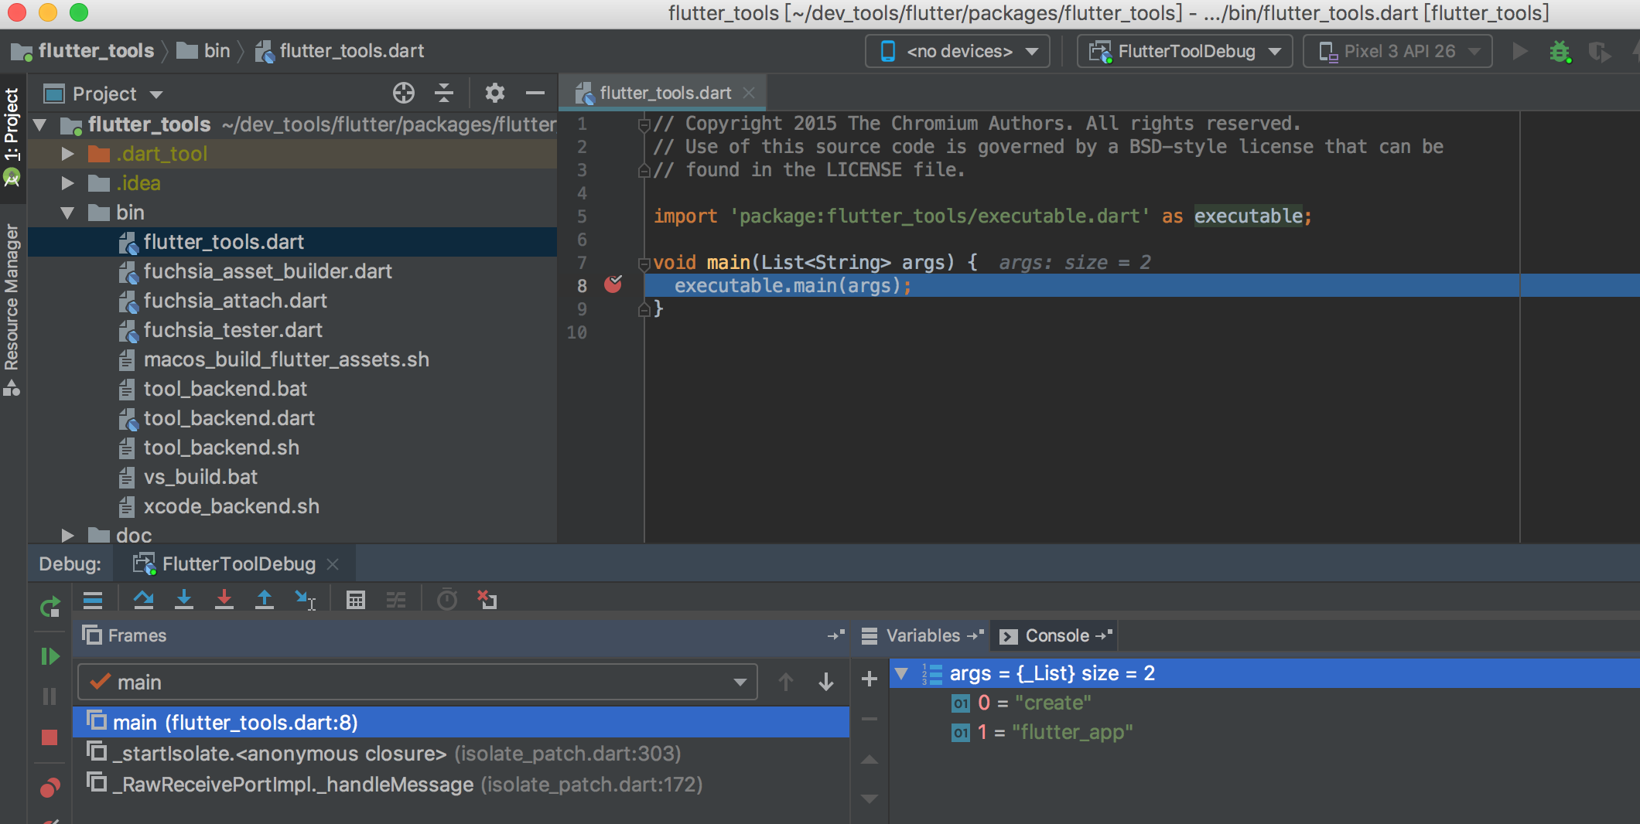The width and height of the screenshot is (1640, 824).
Task: Click the New Watch plus icon
Action: tap(870, 679)
